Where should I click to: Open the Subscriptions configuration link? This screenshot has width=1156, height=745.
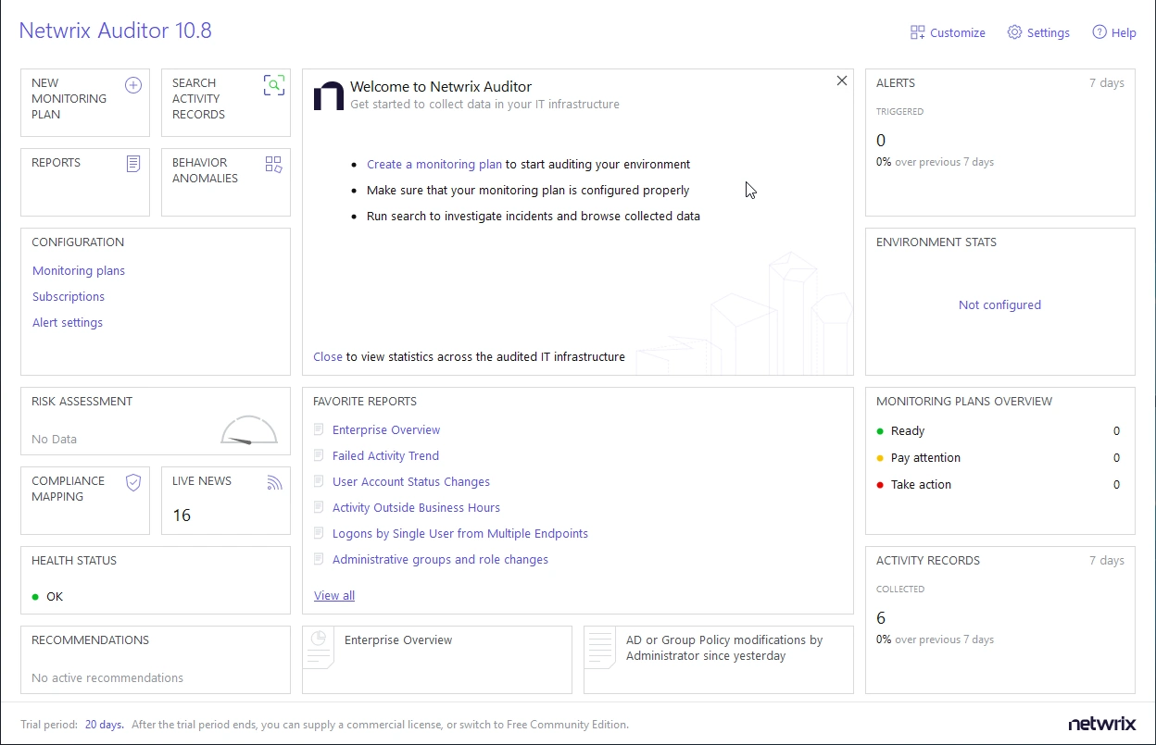pyautogui.click(x=69, y=297)
